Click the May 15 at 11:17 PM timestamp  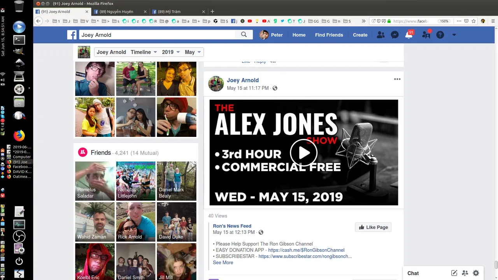(x=248, y=88)
